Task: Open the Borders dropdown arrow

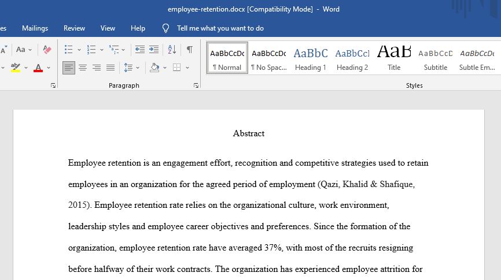Action: (x=187, y=68)
